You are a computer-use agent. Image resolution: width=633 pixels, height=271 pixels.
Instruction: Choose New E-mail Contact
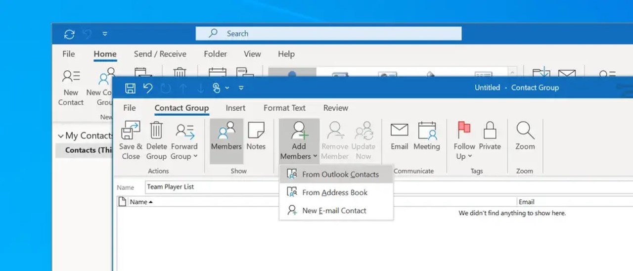pyautogui.click(x=336, y=211)
